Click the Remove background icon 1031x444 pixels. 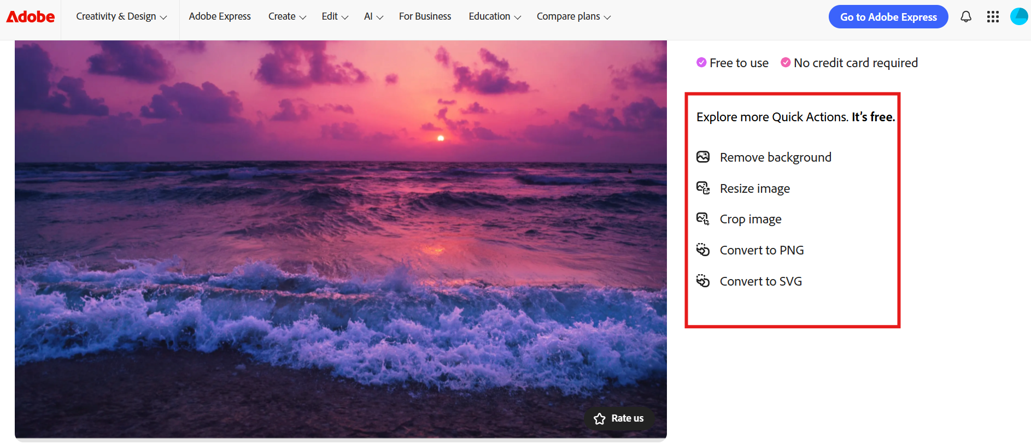tap(703, 157)
